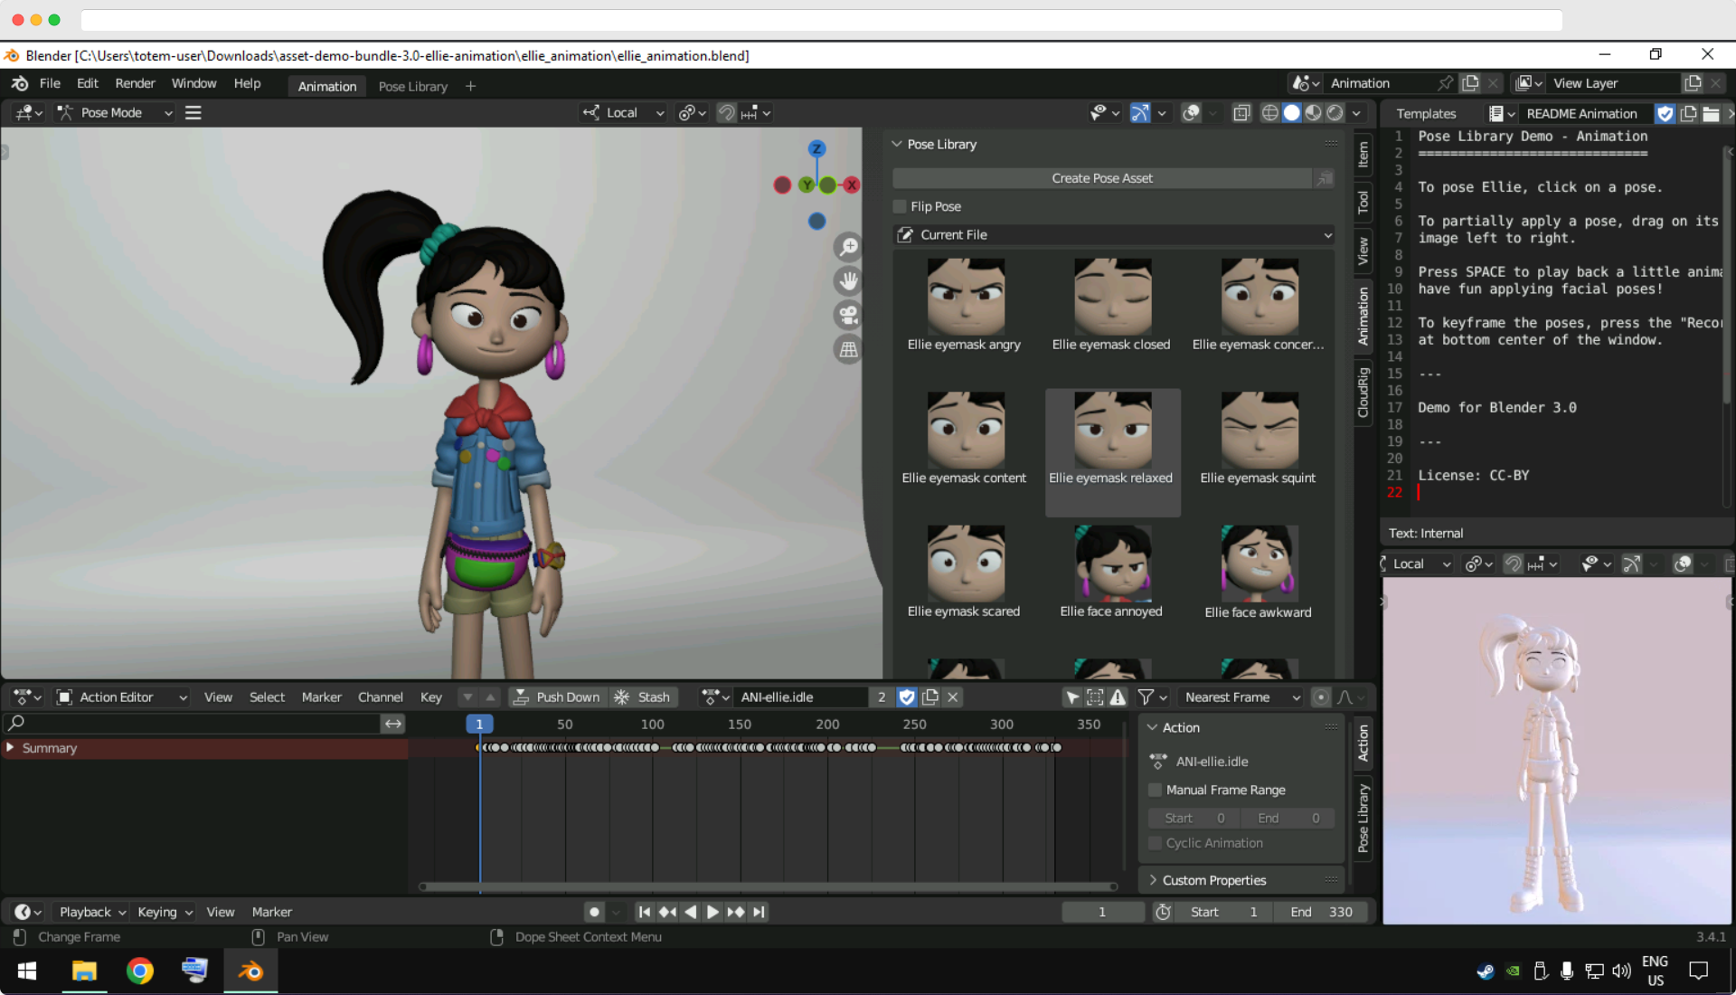Toggle preview range stopwatch icon
1736x995 pixels.
(x=1163, y=912)
